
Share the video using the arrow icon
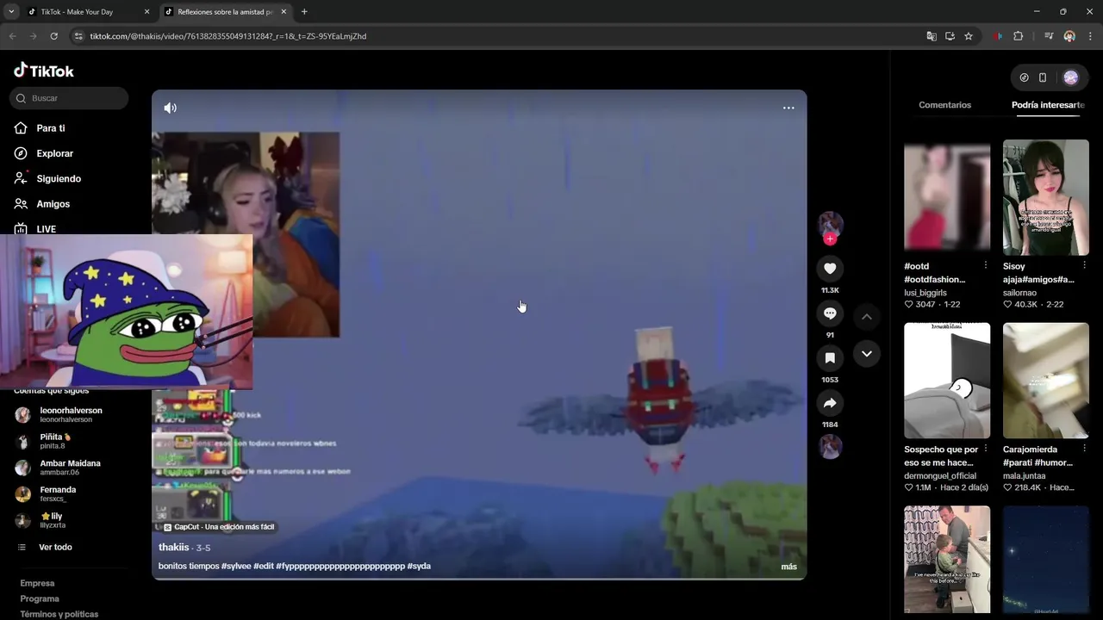(830, 403)
